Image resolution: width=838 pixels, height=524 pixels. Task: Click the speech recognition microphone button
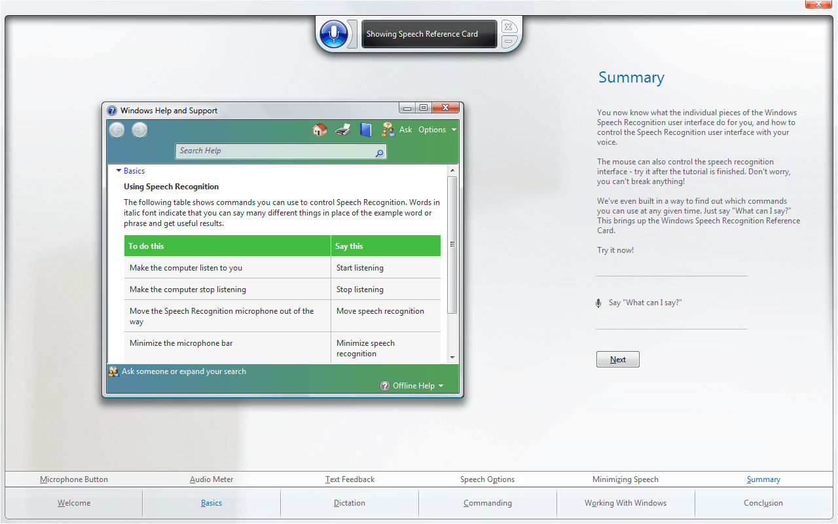click(334, 33)
